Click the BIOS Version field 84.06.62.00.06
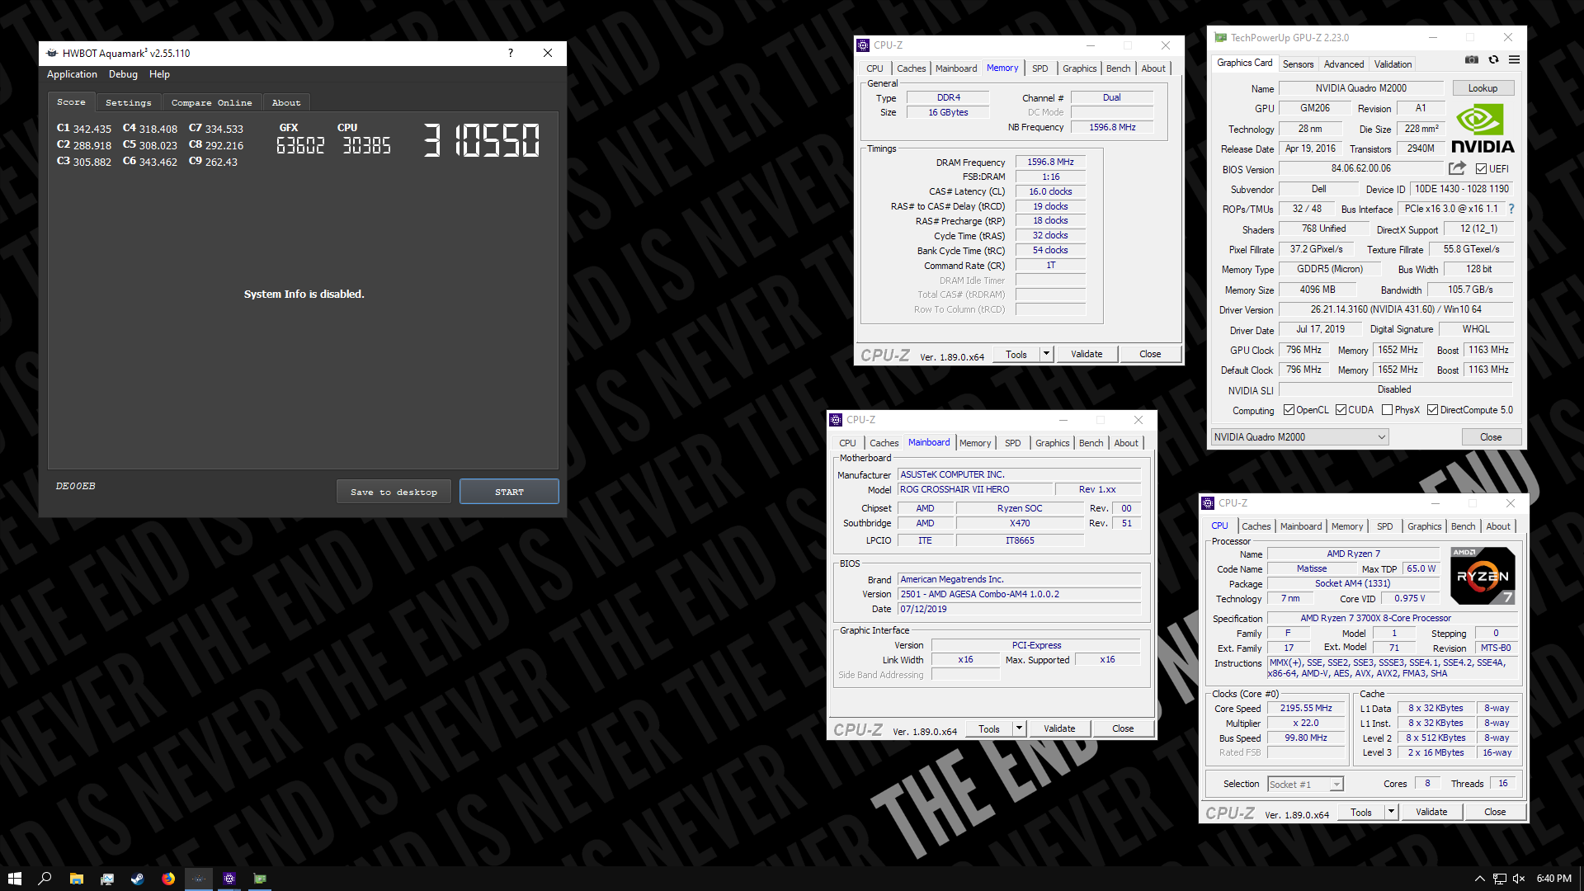 [x=1360, y=168]
